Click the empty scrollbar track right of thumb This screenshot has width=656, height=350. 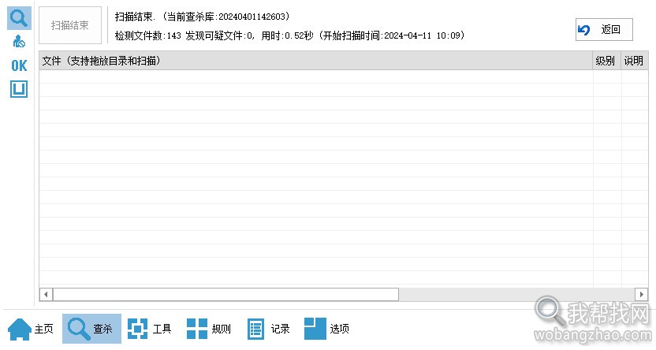point(516,294)
